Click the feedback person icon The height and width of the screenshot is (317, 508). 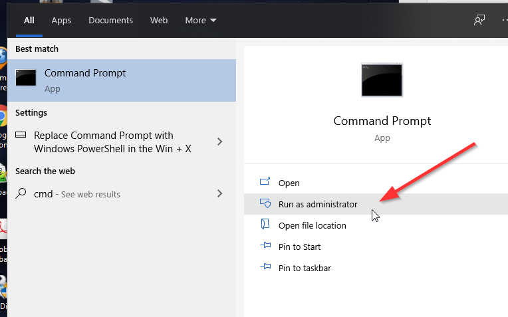479,20
